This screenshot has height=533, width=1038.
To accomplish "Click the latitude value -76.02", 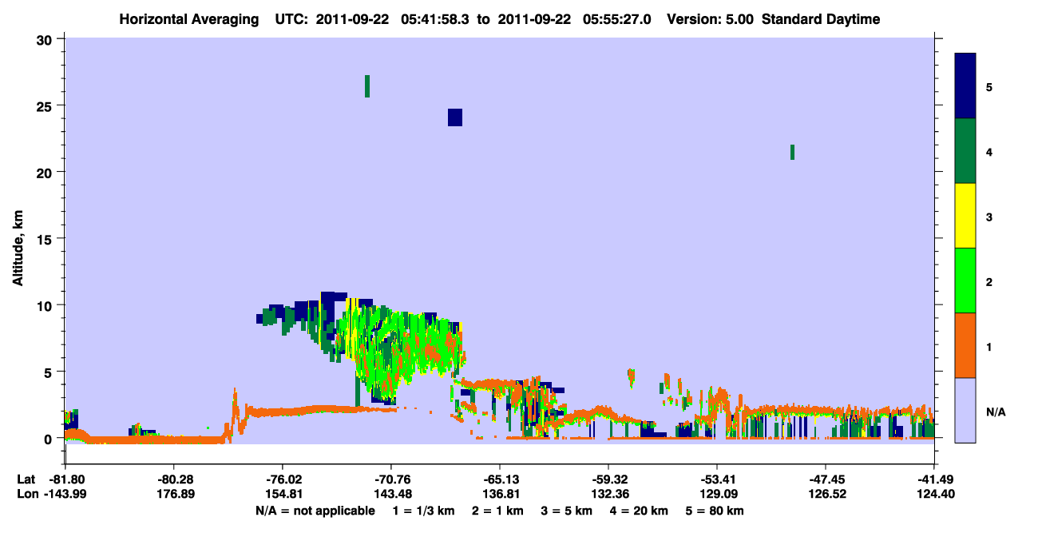I will pyautogui.click(x=282, y=479).
